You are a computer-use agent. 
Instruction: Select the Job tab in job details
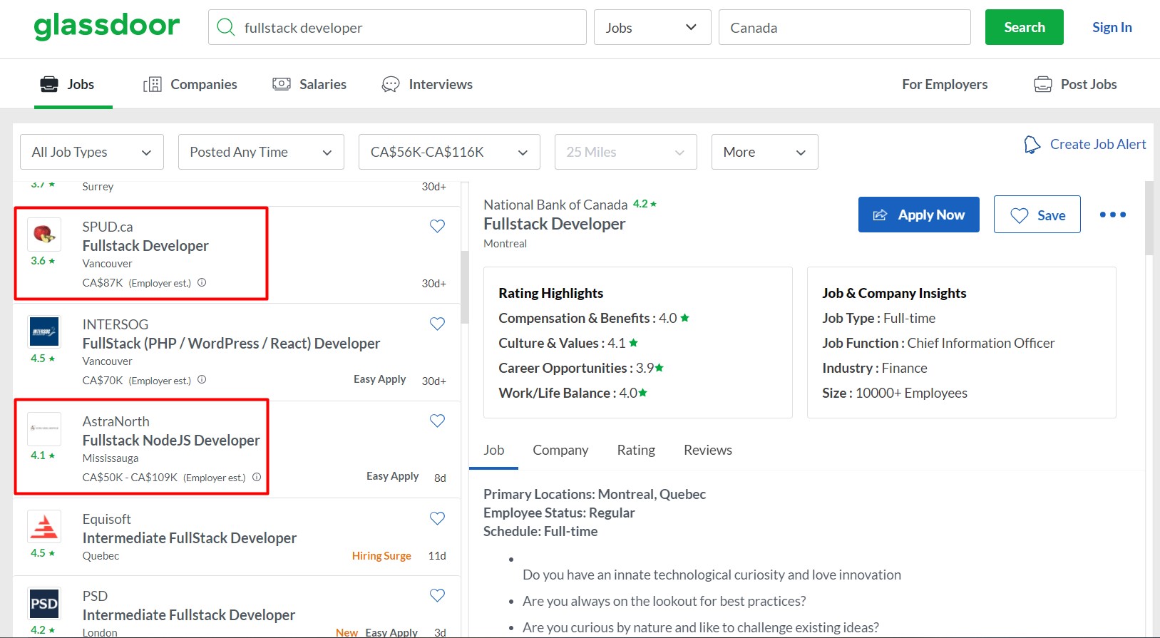[x=493, y=450]
